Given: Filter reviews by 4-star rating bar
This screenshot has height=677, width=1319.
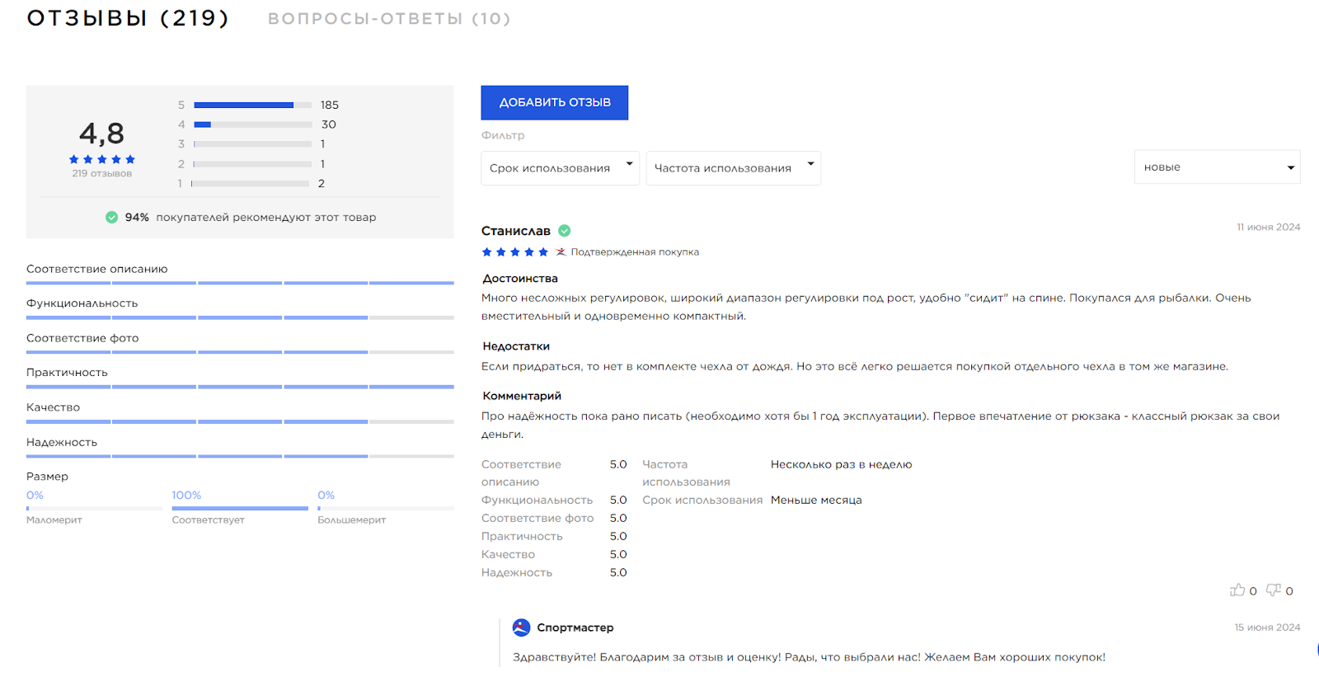Looking at the screenshot, I should [x=252, y=125].
